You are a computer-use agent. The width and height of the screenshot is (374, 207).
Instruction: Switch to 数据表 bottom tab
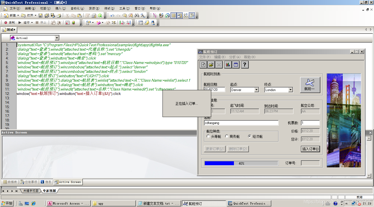(x=10, y=182)
